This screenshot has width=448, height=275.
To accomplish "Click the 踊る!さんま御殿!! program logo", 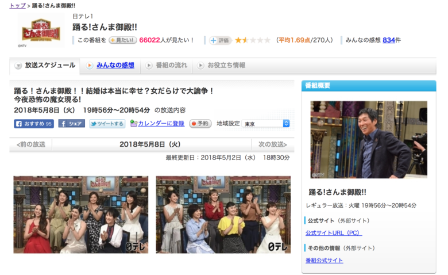I will coord(41,30).
